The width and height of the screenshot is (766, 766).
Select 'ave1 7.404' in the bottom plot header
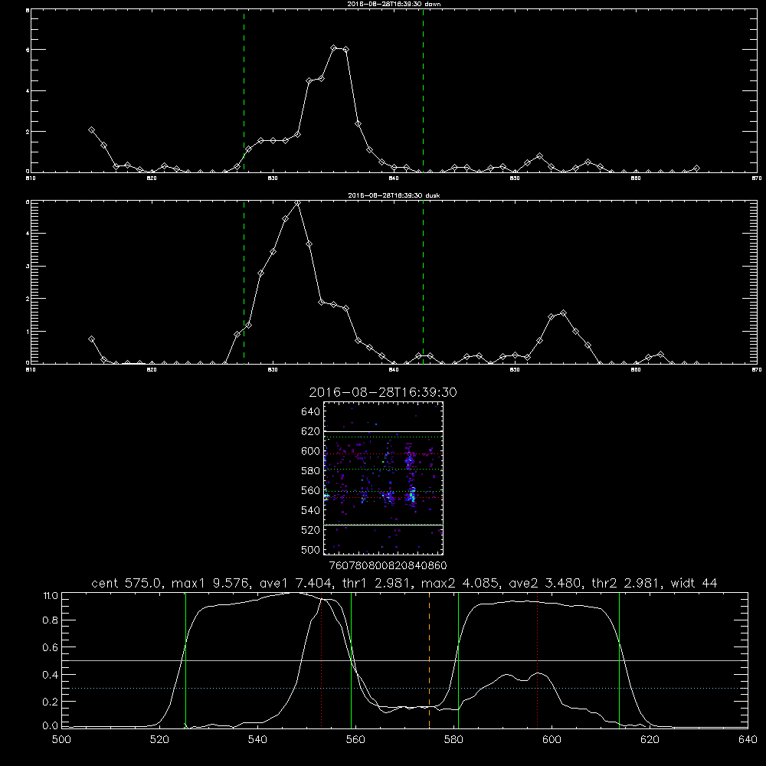coord(295,583)
